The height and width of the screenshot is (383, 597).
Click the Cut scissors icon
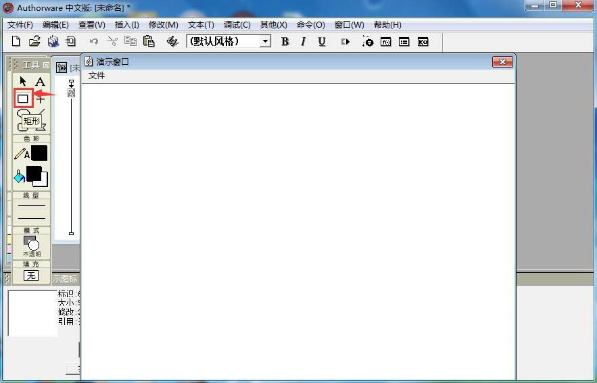point(112,41)
